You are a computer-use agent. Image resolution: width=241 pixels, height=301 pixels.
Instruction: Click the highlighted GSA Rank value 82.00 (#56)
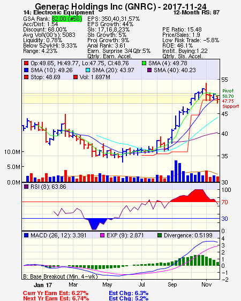pos(67,19)
